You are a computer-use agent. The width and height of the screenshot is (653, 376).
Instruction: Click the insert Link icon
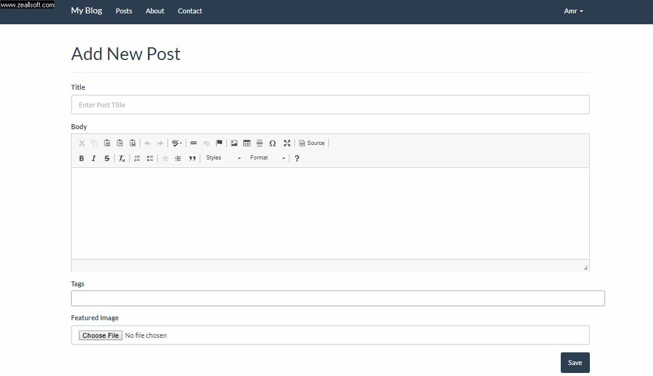click(x=194, y=143)
